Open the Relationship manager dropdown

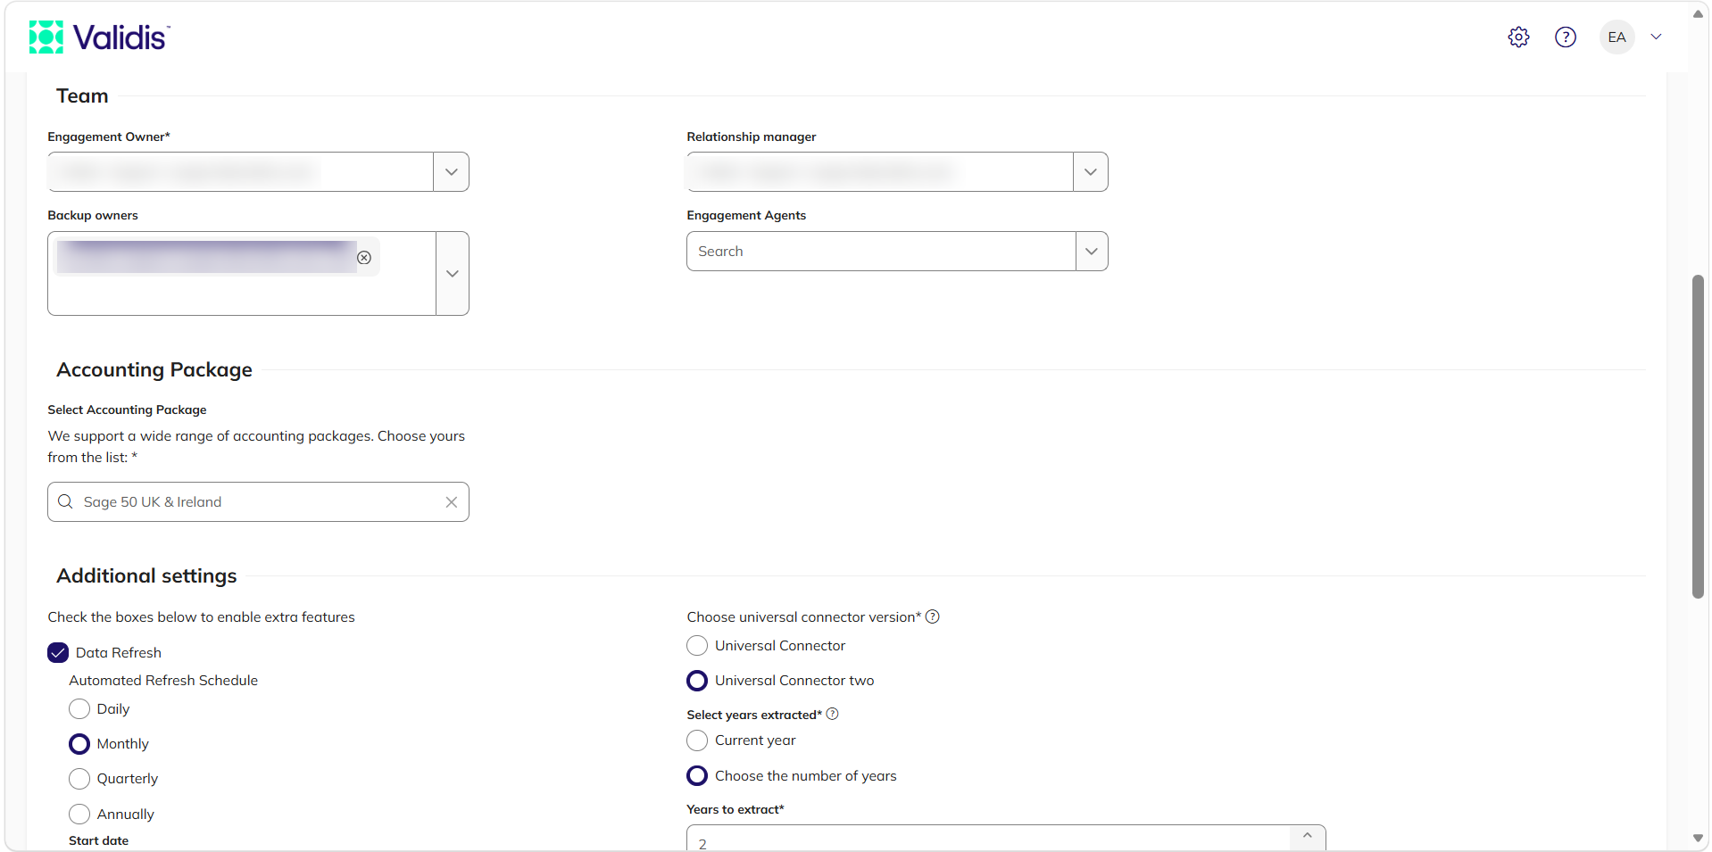1091,171
